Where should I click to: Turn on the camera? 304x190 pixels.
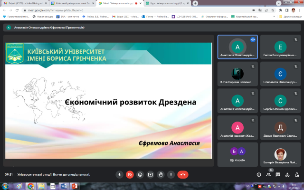[130, 174]
